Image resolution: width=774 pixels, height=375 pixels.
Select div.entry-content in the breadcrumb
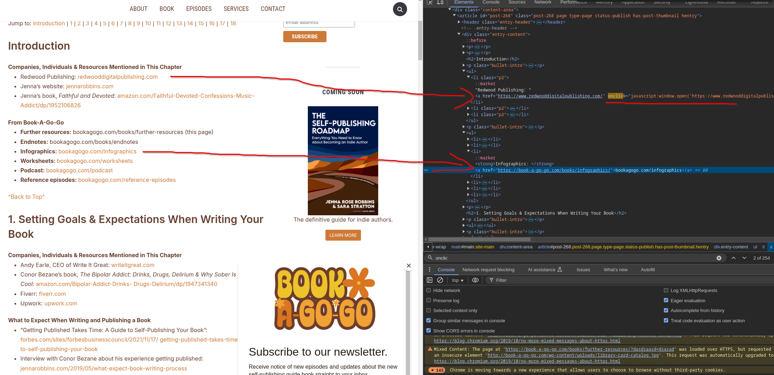click(x=731, y=247)
